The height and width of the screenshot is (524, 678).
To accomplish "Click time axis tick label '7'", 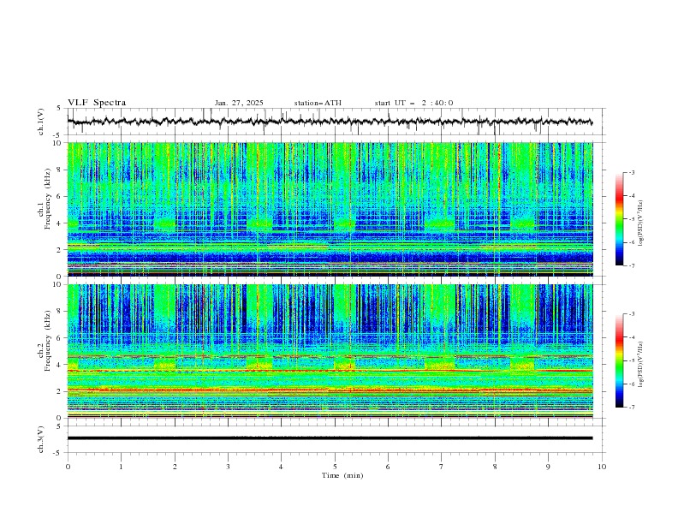I will [x=441, y=467].
